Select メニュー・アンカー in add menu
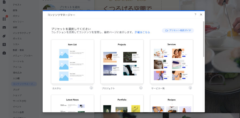 click(23, 56)
